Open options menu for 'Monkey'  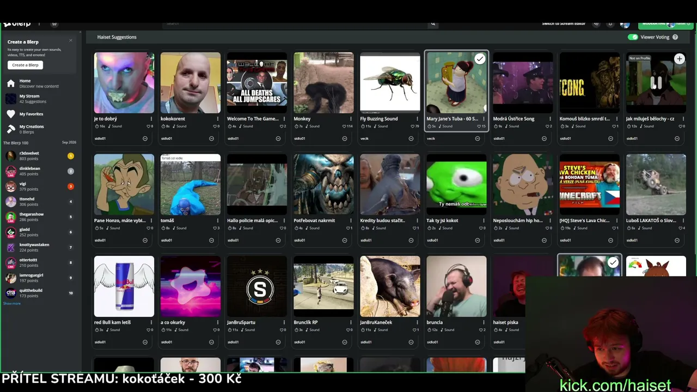pyautogui.click(x=350, y=119)
